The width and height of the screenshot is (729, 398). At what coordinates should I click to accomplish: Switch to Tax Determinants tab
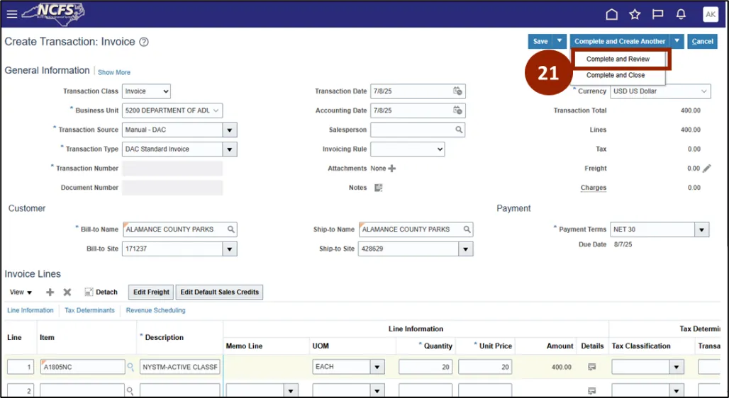point(89,310)
